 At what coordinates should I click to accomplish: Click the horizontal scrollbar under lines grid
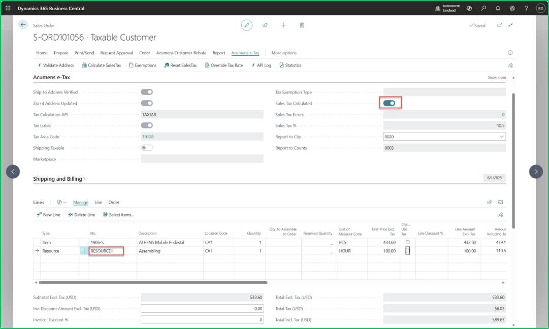[x=153, y=282]
